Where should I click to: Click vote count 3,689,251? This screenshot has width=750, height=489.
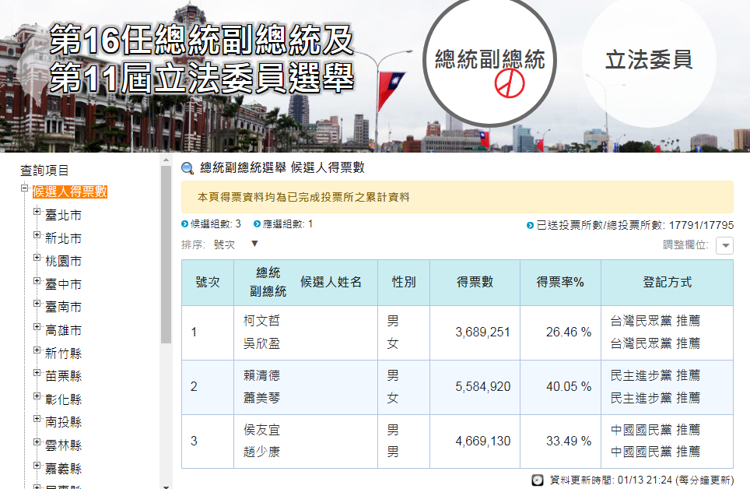click(482, 332)
